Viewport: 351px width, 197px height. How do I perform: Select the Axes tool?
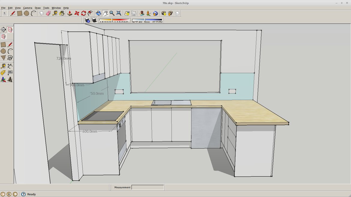(3, 80)
